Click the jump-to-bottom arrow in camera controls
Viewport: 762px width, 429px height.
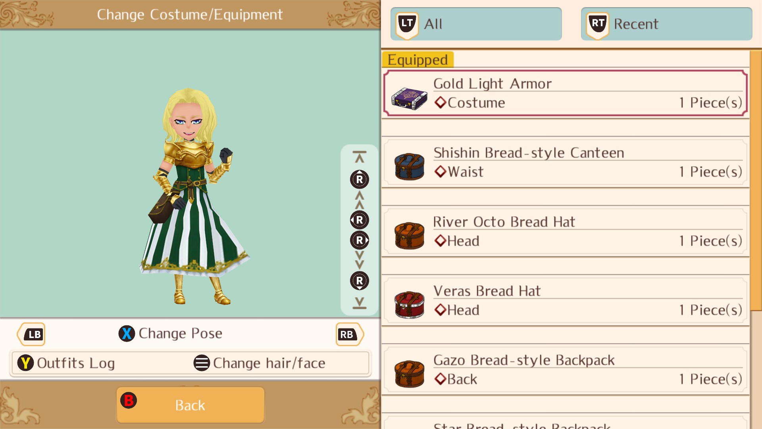pos(360,303)
